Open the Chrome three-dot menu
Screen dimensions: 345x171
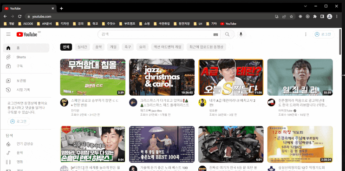coord(337,17)
